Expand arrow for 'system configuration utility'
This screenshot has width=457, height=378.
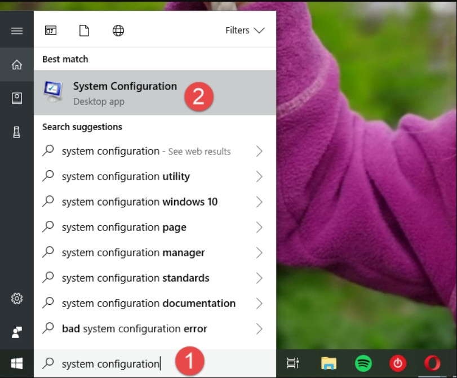click(x=259, y=177)
